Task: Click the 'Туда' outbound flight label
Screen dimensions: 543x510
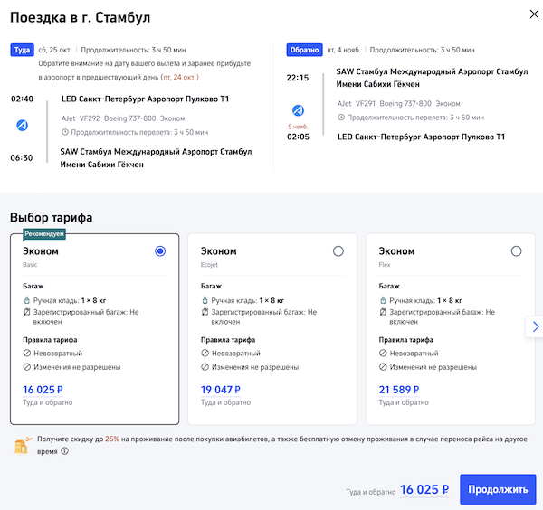Action: [22, 50]
